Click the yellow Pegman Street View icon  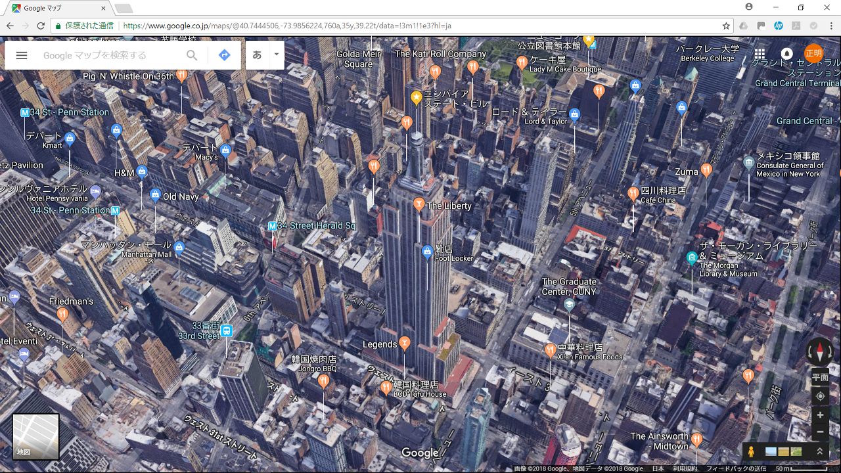click(751, 452)
